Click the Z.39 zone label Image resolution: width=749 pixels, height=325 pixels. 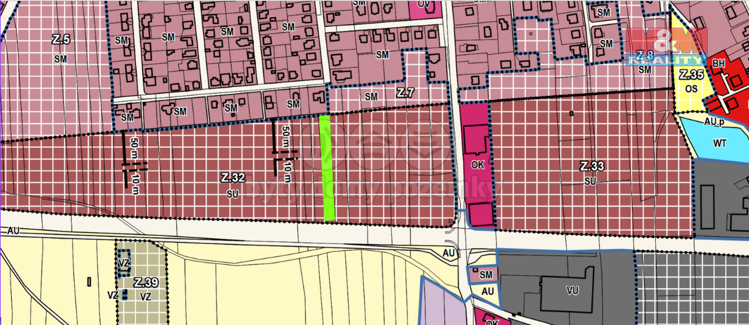tap(145, 282)
